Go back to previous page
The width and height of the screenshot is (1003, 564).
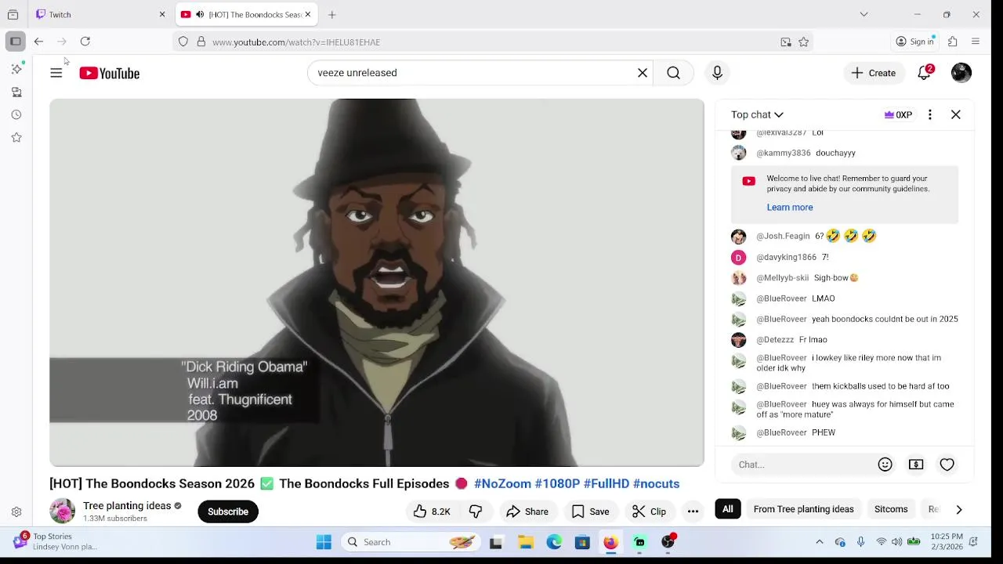click(38, 42)
